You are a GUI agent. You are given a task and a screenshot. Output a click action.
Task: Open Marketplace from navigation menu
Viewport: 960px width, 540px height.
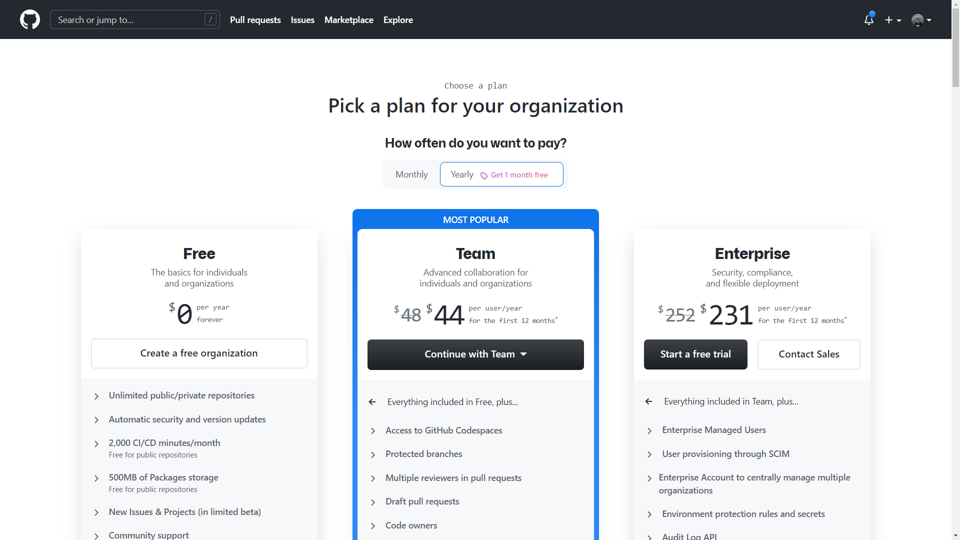pyautogui.click(x=349, y=20)
